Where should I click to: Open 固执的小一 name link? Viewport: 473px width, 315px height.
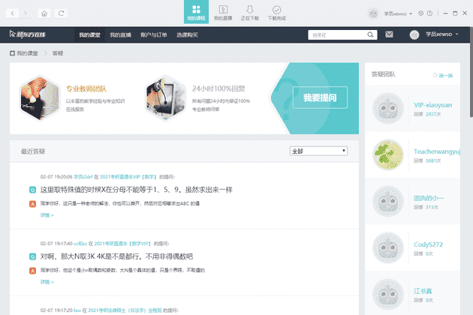click(429, 198)
